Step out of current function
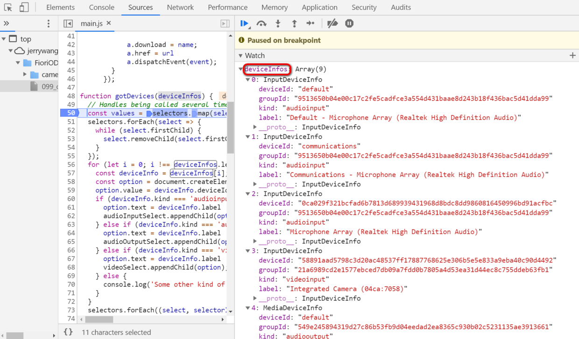Viewport: 579px width, 339px height. (294, 23)
